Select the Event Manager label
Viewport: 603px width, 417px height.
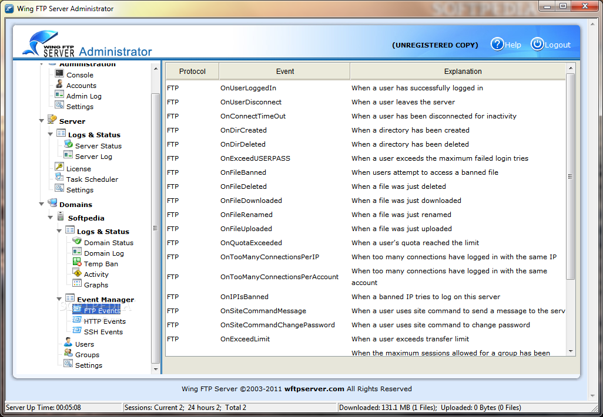click(x=105, y=300)
